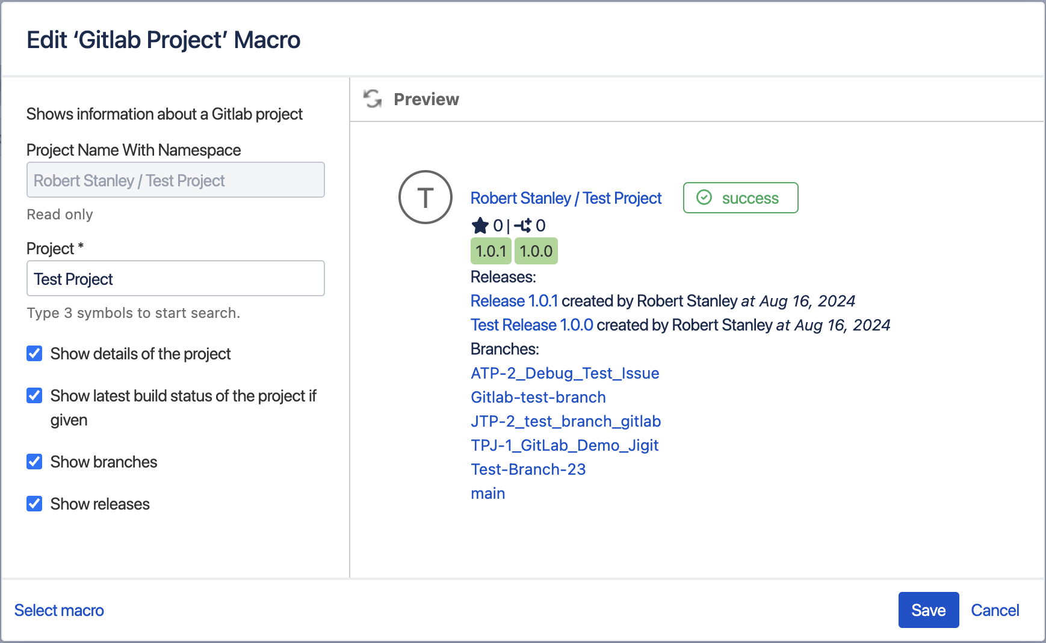Uncheck the Show releases option

pos(35,504)
